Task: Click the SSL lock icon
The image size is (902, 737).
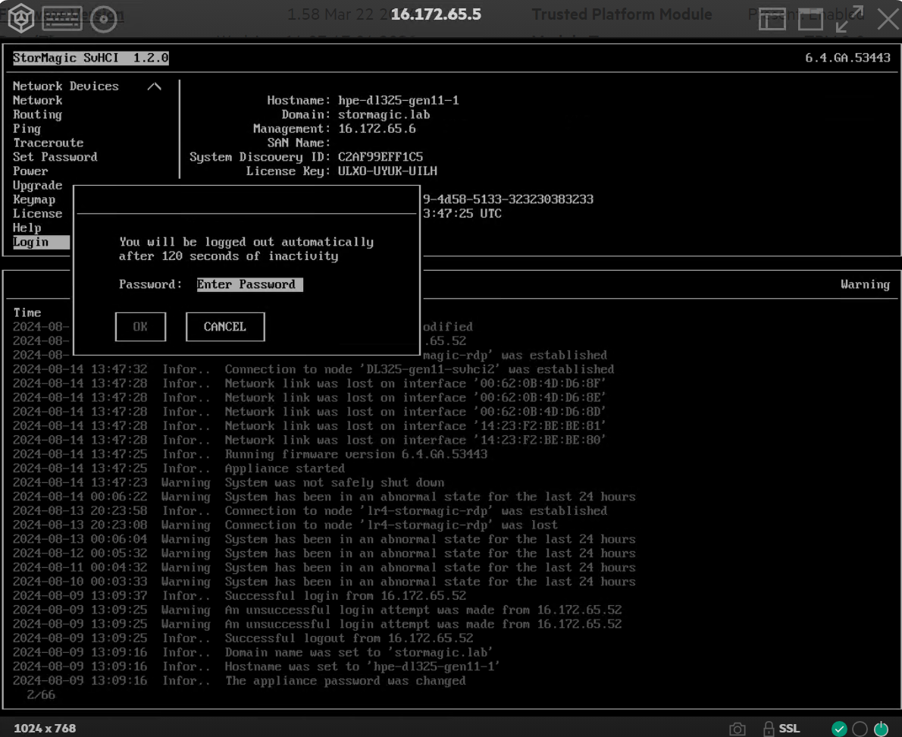Action: point(769,729)
